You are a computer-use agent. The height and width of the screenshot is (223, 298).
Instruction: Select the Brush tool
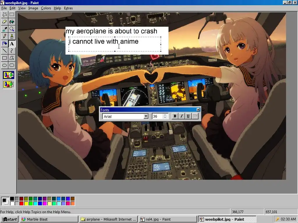click(x=12, y=36)
